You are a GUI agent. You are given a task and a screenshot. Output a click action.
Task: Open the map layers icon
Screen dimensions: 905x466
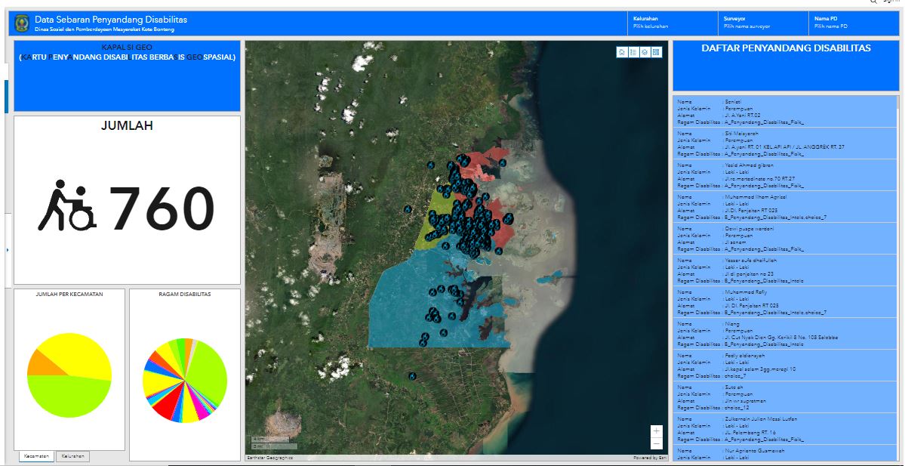[645, 52]
